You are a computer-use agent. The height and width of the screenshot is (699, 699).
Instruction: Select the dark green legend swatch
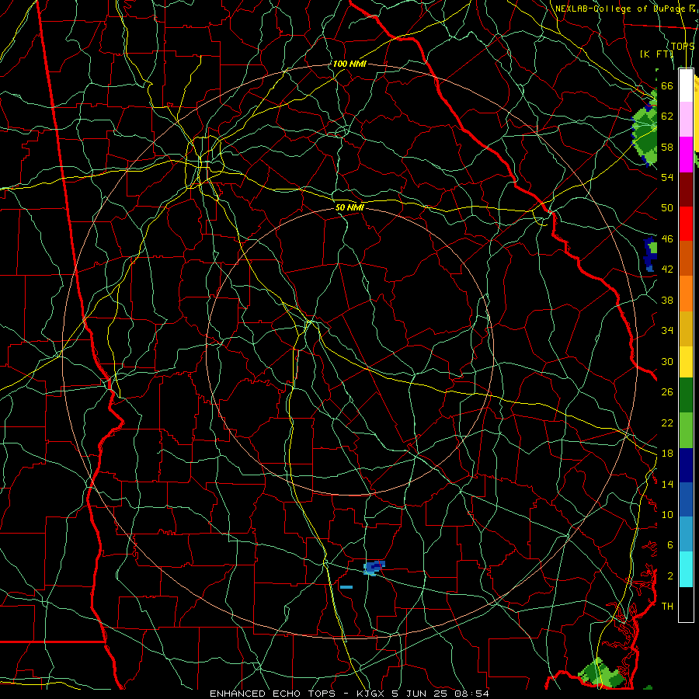(x=686, y=395)
